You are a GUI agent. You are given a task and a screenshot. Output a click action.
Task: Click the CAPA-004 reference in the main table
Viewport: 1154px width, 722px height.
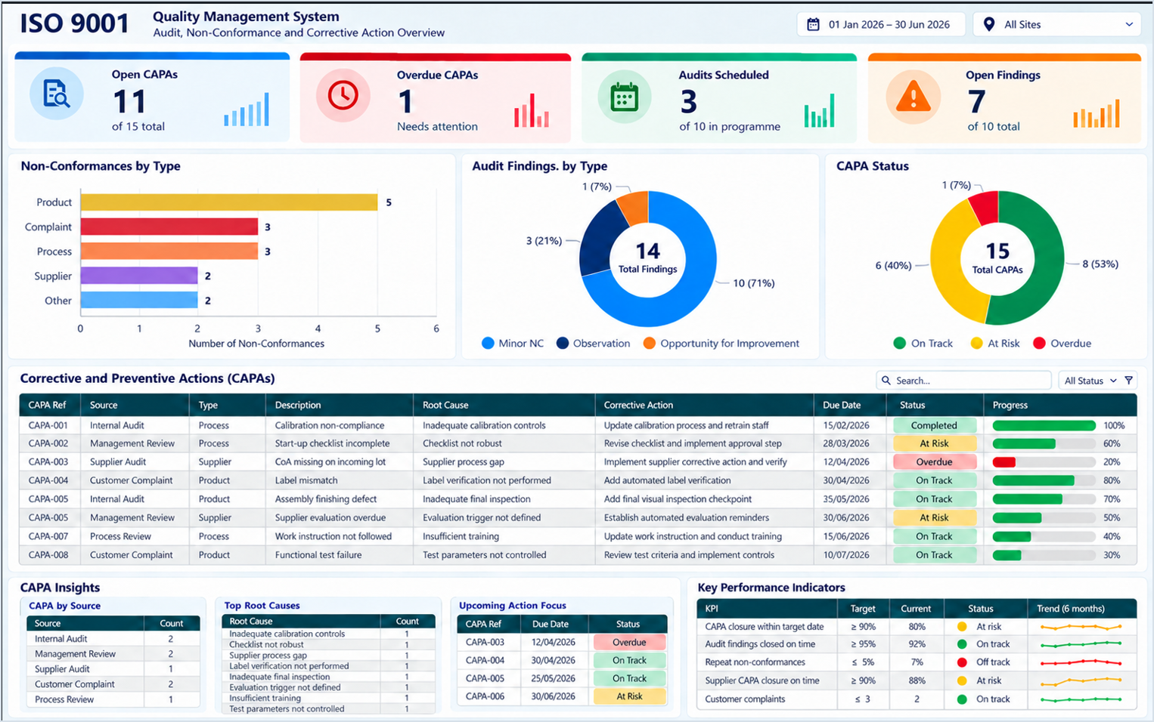click(x=48, y=480)
